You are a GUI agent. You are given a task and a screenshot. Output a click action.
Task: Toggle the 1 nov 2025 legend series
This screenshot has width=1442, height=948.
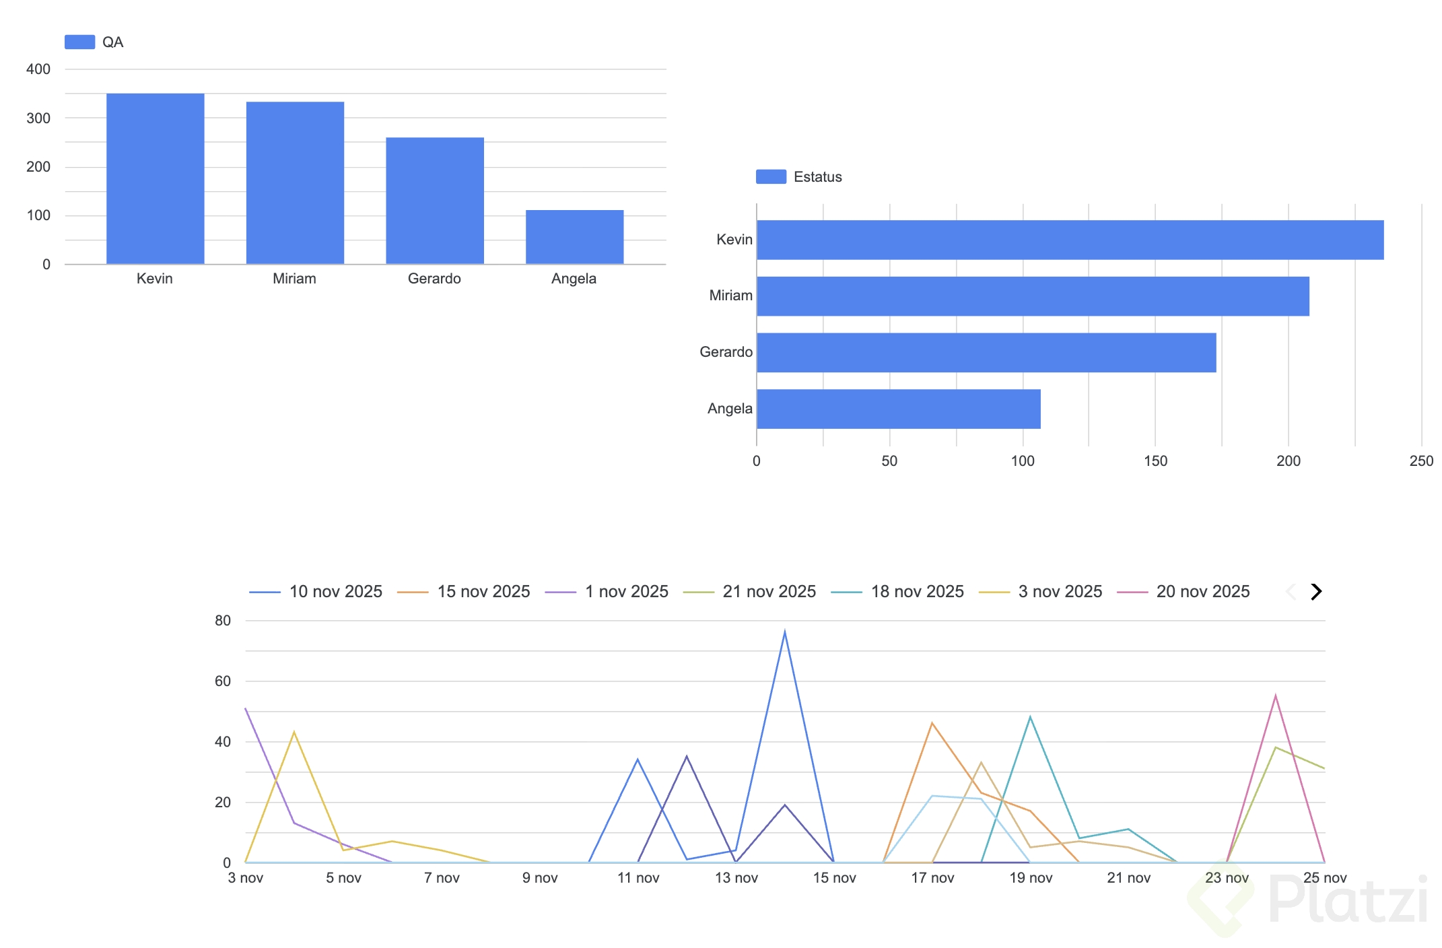(626, 592)
